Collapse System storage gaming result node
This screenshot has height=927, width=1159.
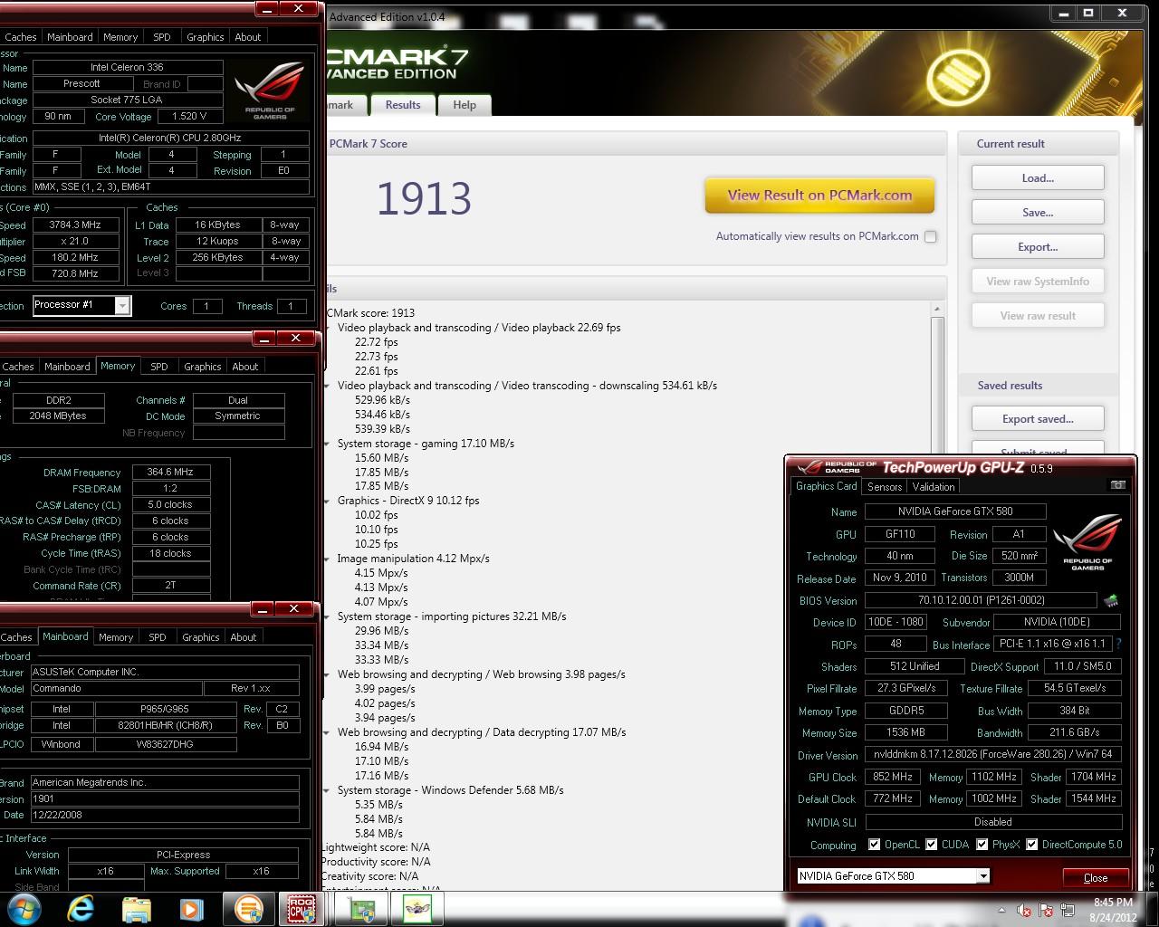click(x=328, y=444)
